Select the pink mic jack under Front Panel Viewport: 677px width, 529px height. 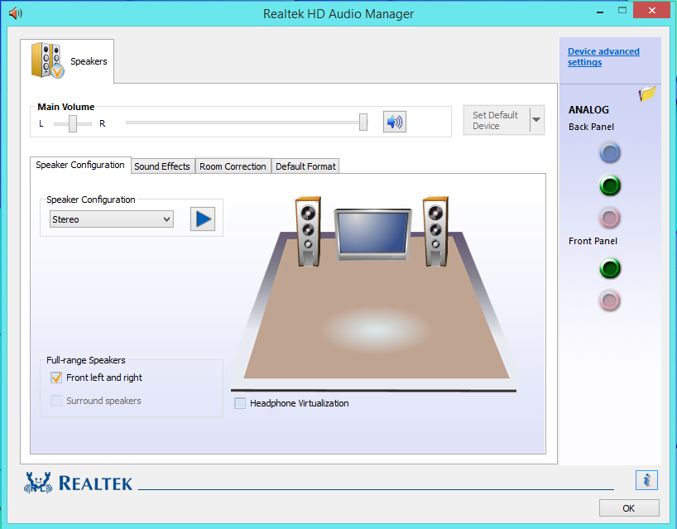pyautogui.click(x=609, y=301)
